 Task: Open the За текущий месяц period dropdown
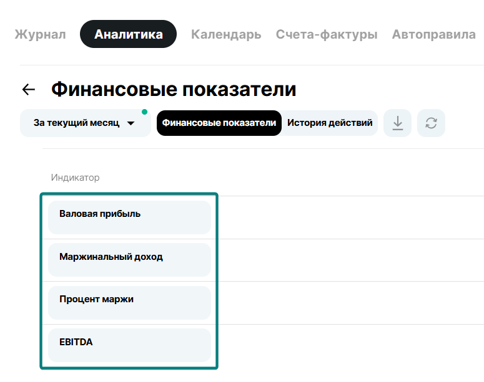[x=77, y=123]
